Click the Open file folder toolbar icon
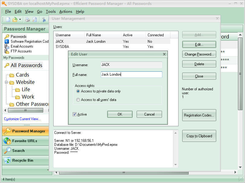Screen dimensions: 245x183 click(15, 20)
